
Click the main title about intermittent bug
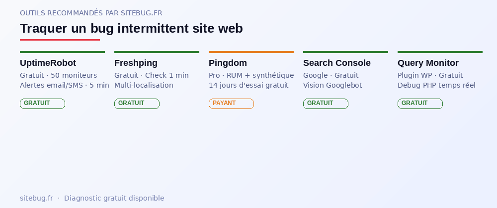tap(131, 29)
